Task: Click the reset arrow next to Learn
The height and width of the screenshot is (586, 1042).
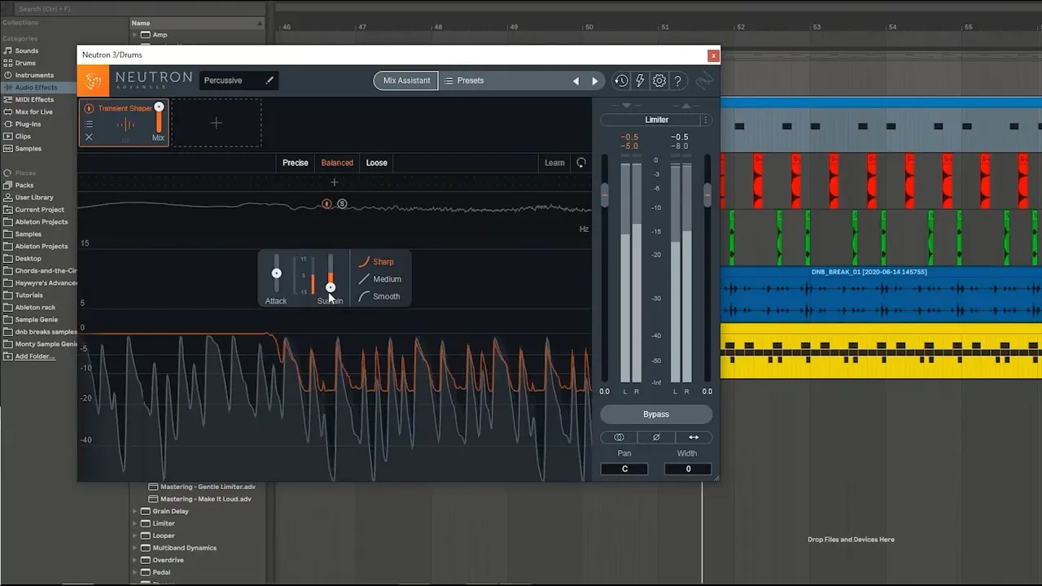Action: coord(581,163)
